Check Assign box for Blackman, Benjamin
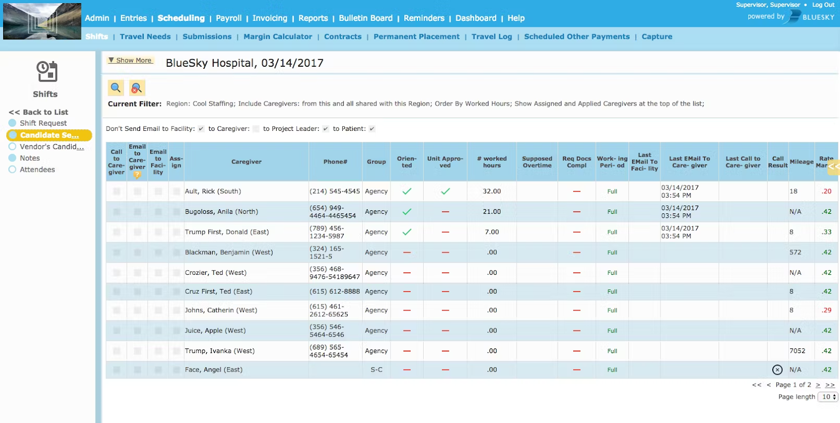Viewport: 840px width, 423px height. click(x=176, y=252)
